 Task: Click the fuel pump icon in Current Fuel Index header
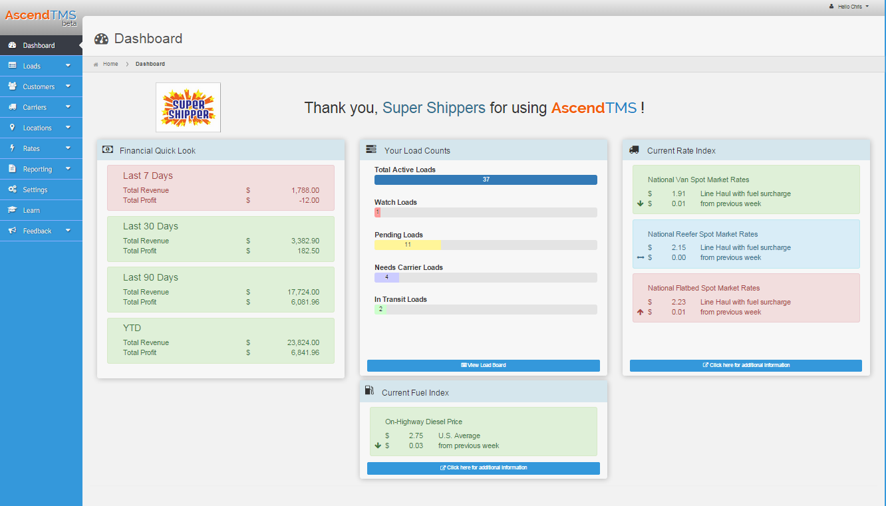pos(370,391)
